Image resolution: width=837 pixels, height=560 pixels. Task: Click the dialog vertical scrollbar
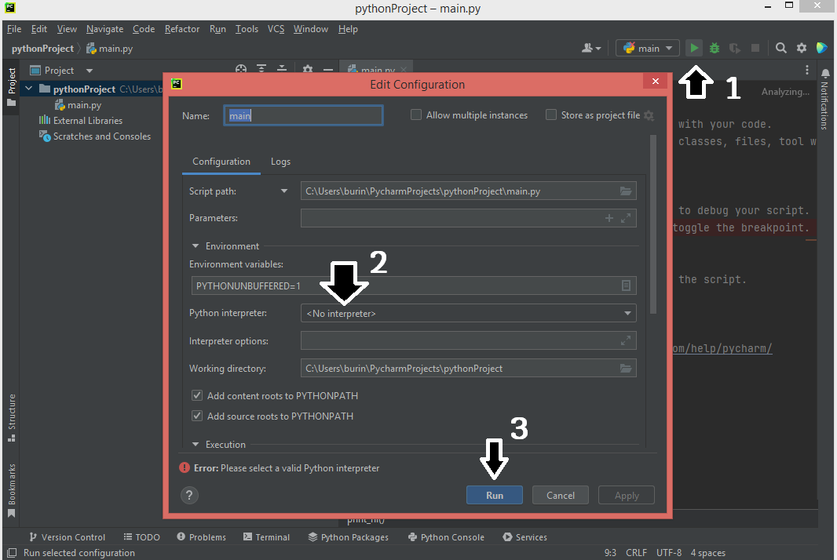click(653, 224)
